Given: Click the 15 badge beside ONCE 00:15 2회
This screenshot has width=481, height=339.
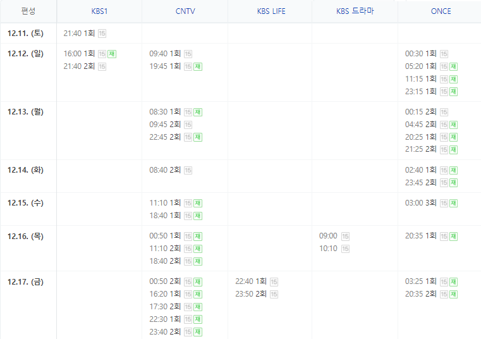Looking at the screenshot, I should pos(444,112).
